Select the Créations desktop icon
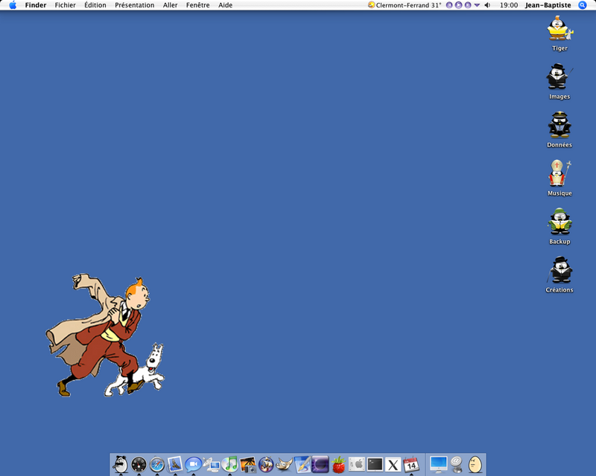The image size is (596, 476). click(x=559, y=275)
